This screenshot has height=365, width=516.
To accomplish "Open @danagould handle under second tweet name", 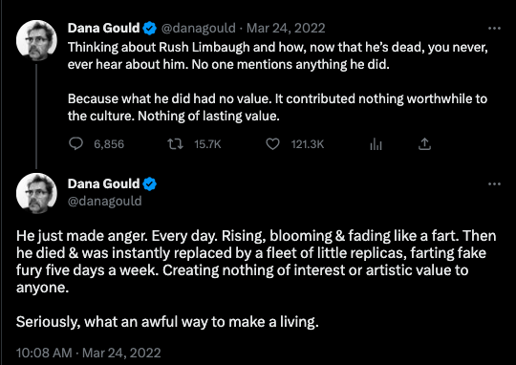I will pos(105,201).
